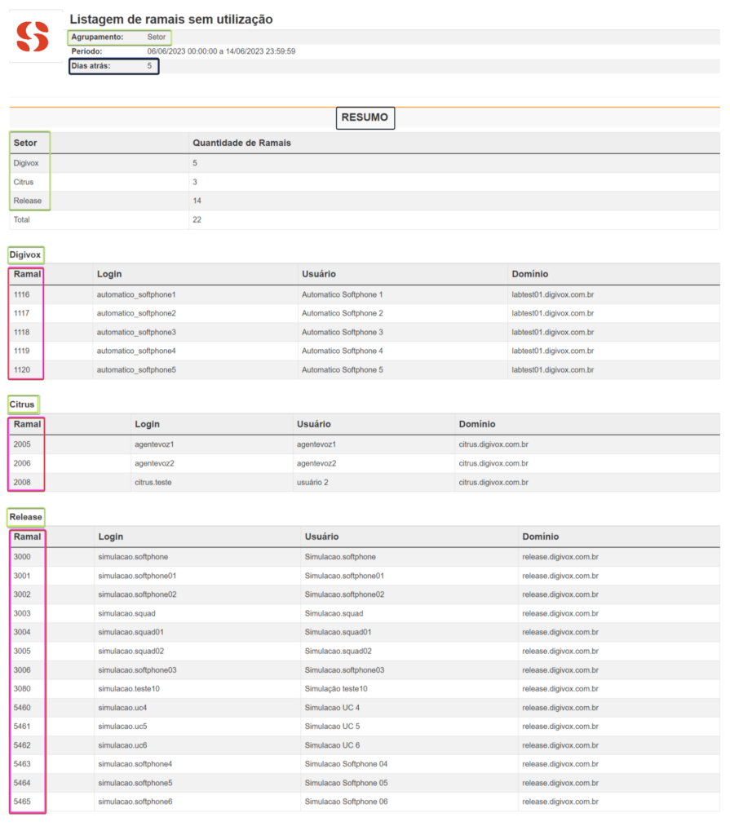Click login 'citrus.teste'

(x=153, y=483)
